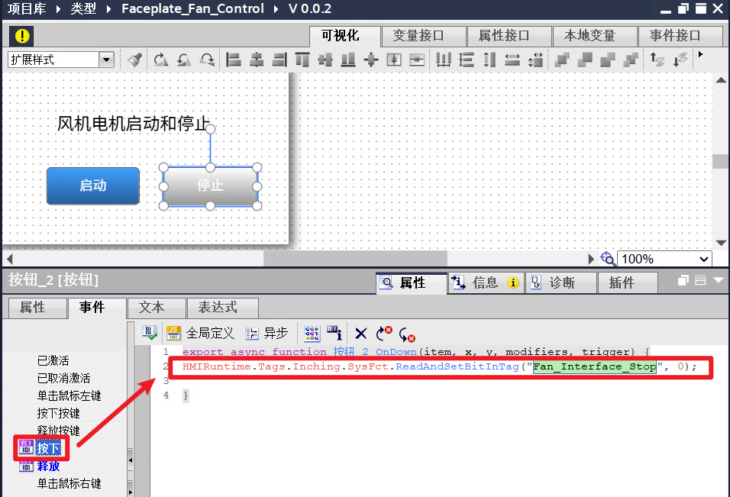The image size is (730, 497).
Task: Expand the toolbar overflow arrow at right
Action: [701, 55]
